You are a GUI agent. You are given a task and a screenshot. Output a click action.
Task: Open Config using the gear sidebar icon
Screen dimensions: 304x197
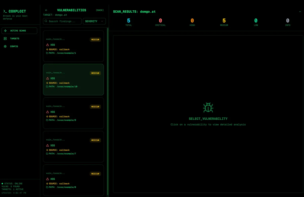coord(5,46)
